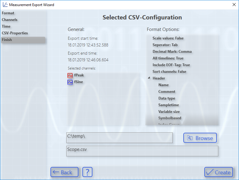The image size is (239, 180).
Task: Switch to the CSV-Properties step
Action: 15,33
